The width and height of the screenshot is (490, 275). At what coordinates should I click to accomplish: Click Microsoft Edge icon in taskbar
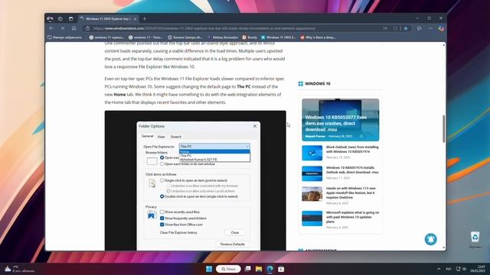click(x=270, y=269)
